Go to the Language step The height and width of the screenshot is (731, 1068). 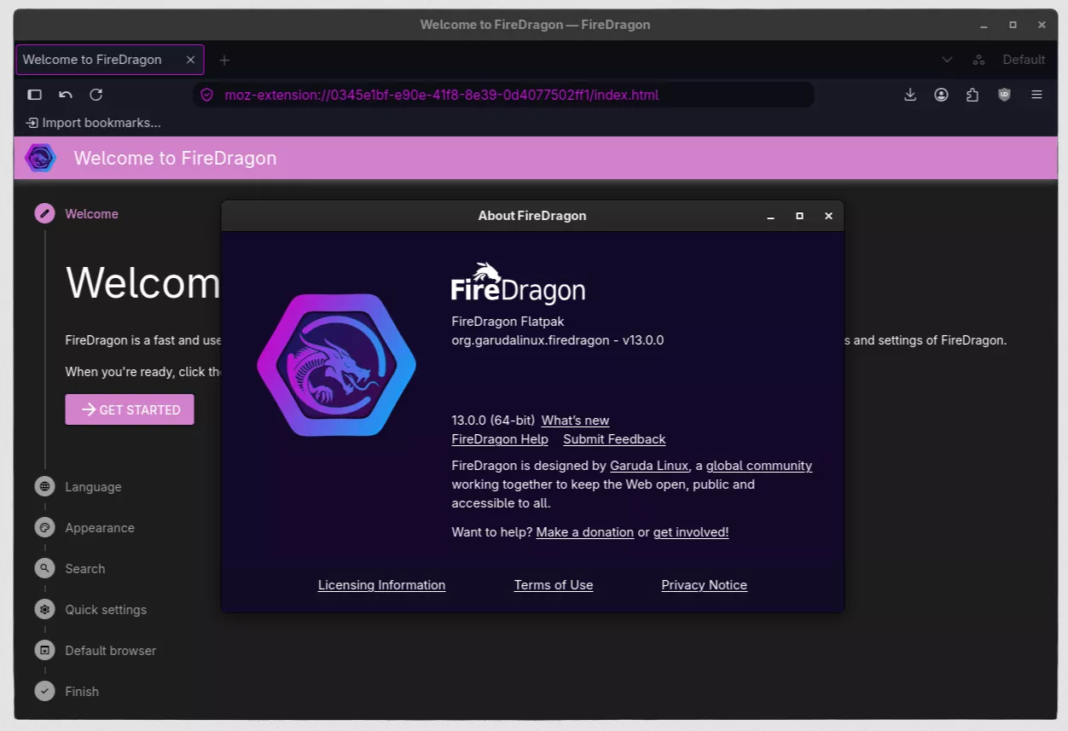coord(93,486)
